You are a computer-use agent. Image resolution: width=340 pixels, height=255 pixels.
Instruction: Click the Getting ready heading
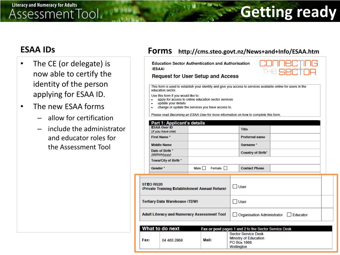(288, 12)
